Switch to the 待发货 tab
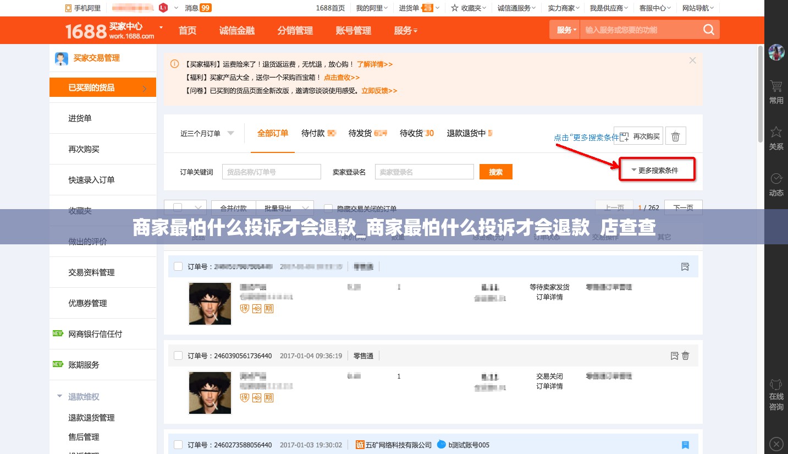Viewport: 788px width, 454px height. [367, 133]
